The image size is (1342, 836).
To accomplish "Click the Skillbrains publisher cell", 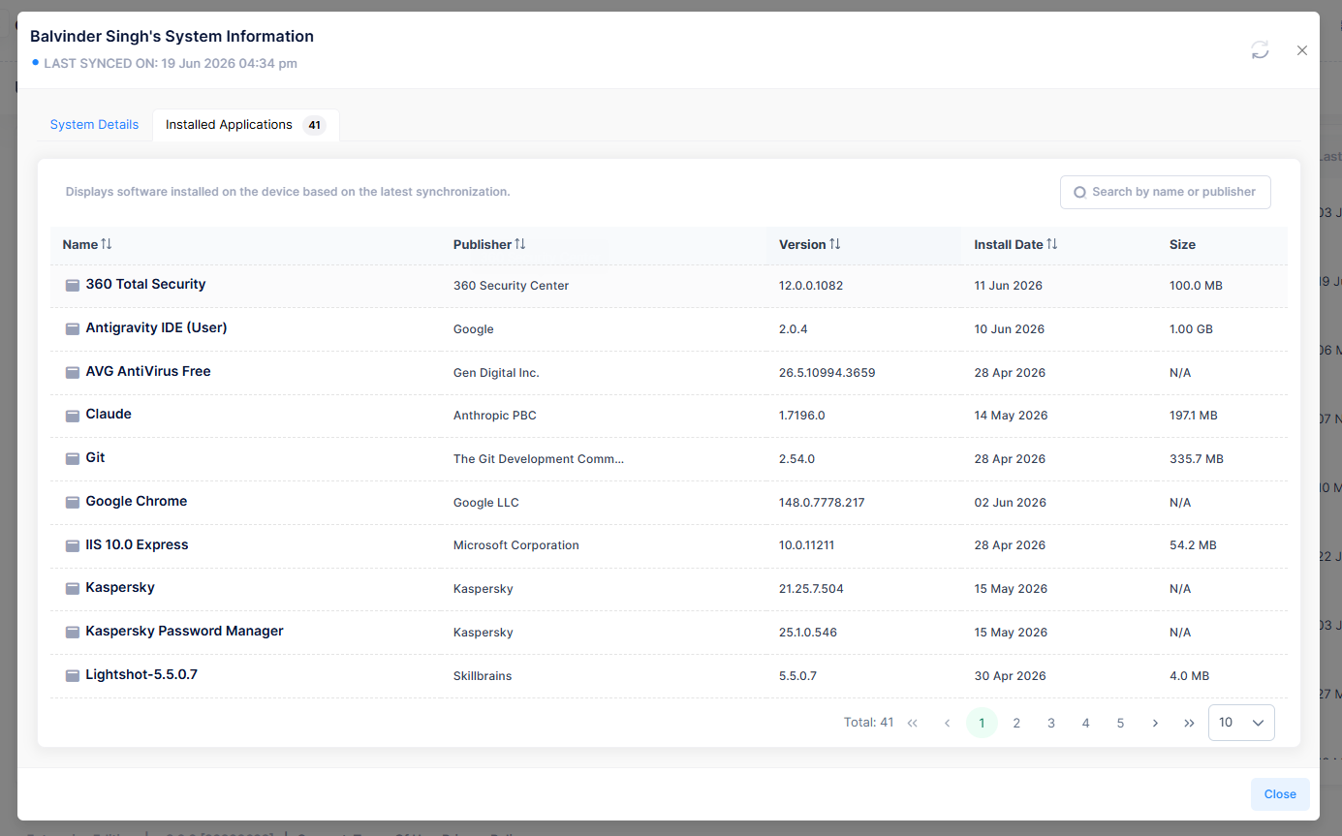I will tap(483, 676).
